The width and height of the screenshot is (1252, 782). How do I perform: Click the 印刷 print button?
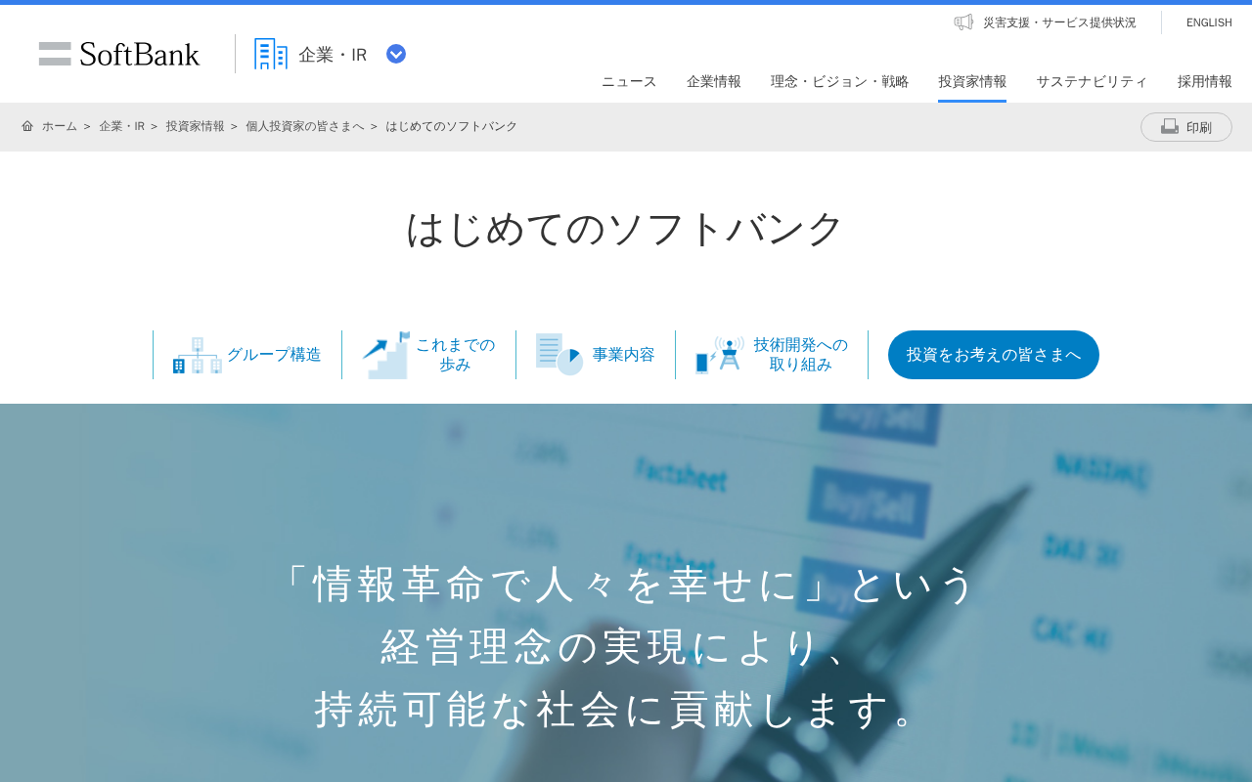tap(1186, 127)
